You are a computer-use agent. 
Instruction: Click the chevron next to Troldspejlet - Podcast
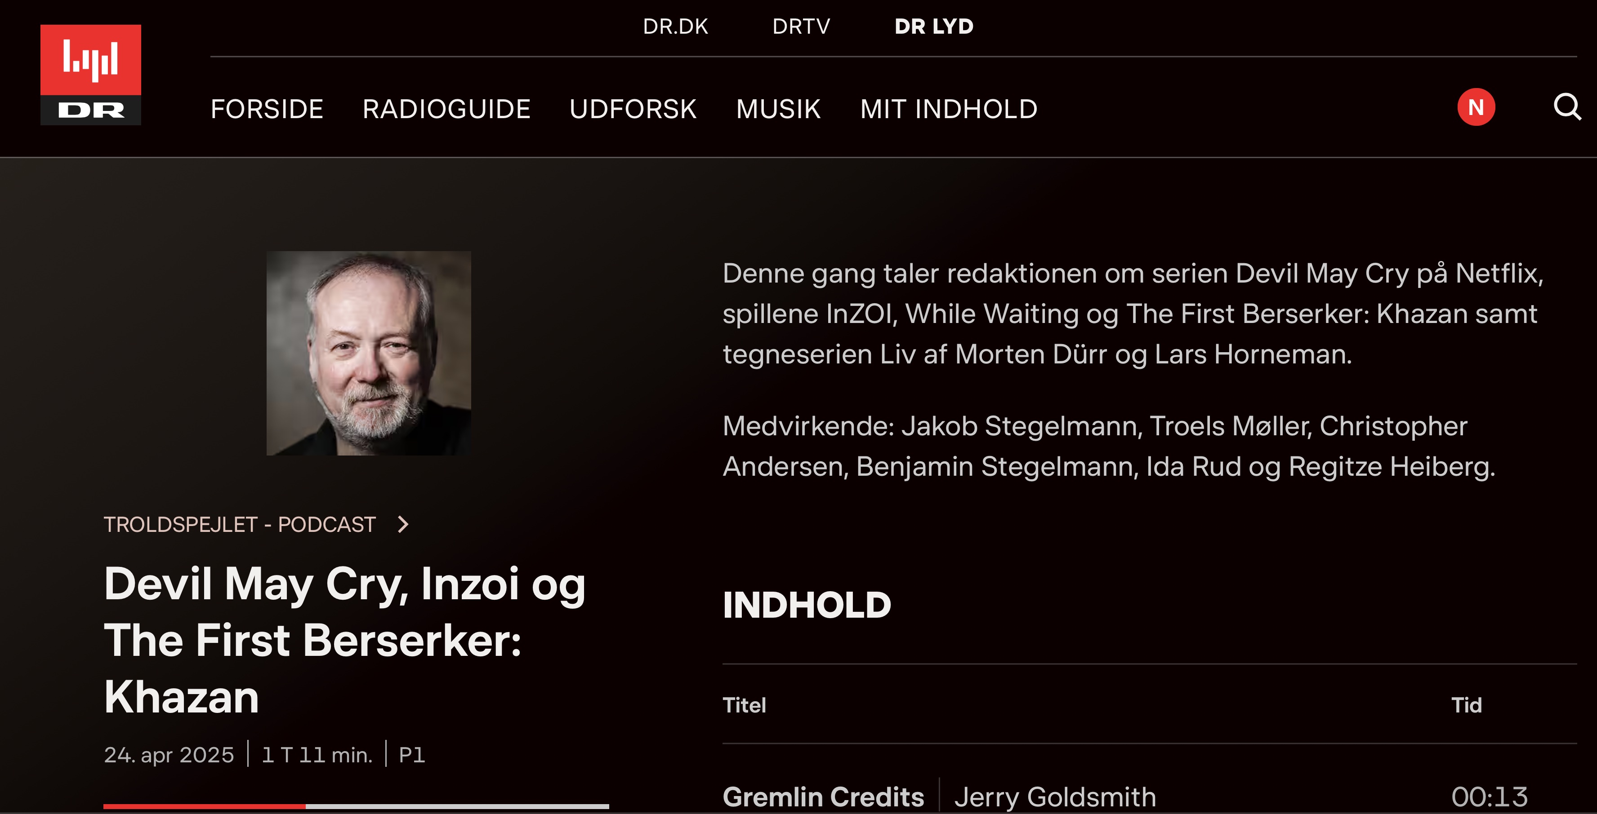click(403, 524)
